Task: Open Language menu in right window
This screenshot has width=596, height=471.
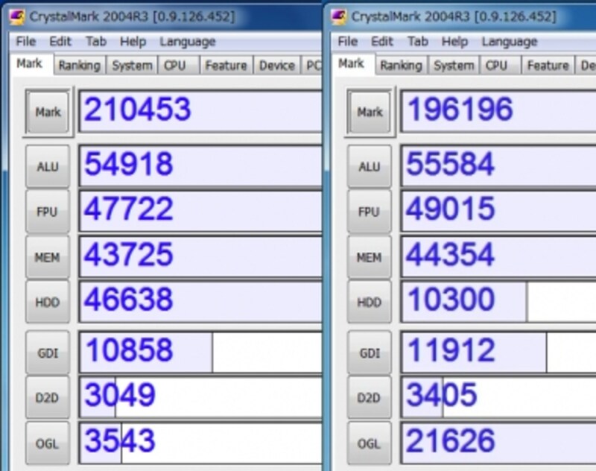Action: (510, 41)
